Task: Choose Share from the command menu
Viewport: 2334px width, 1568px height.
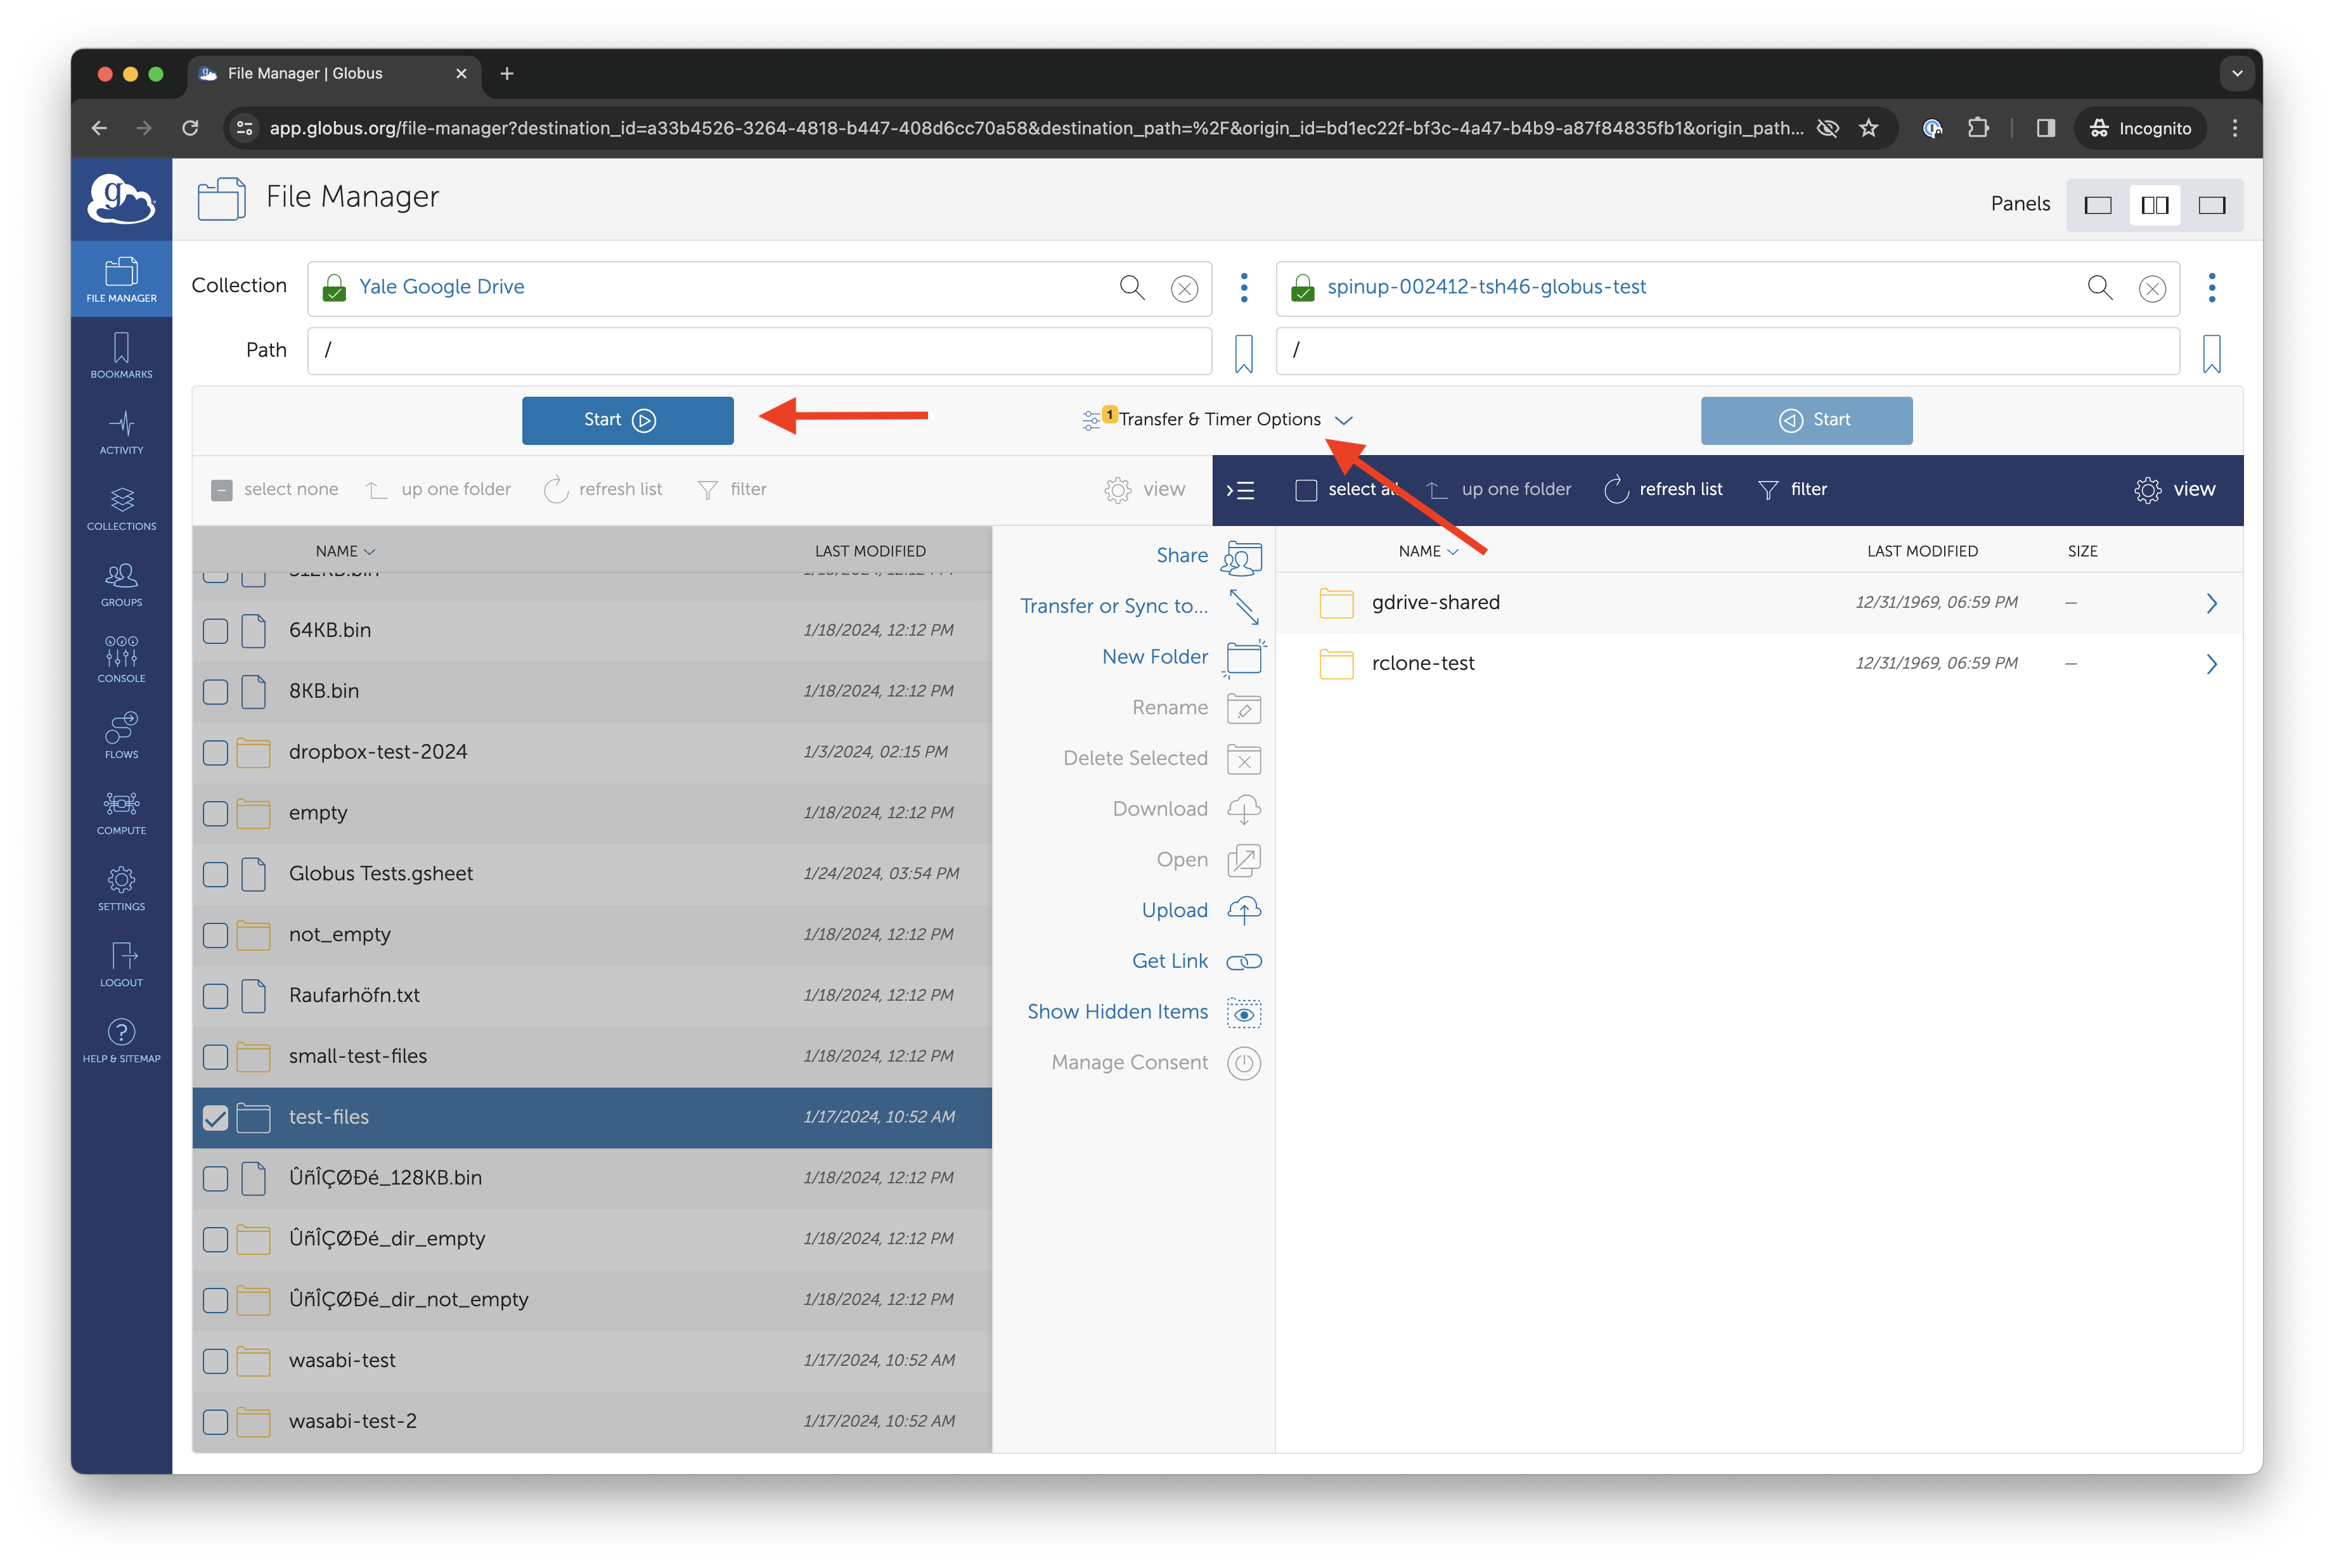Action: click(x=1209, y=556)
